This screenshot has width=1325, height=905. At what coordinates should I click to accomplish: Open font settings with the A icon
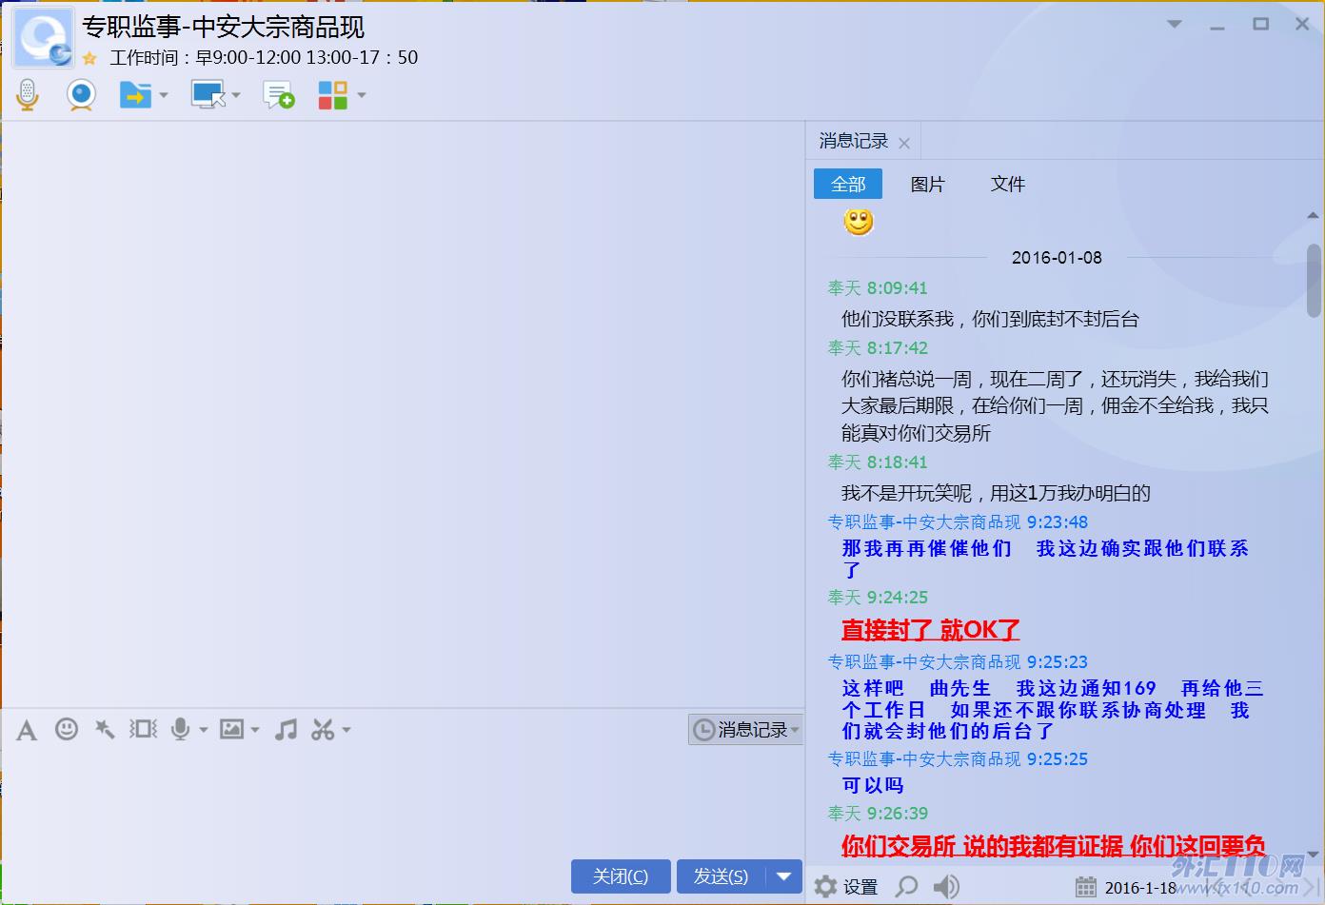click(27, 730)
